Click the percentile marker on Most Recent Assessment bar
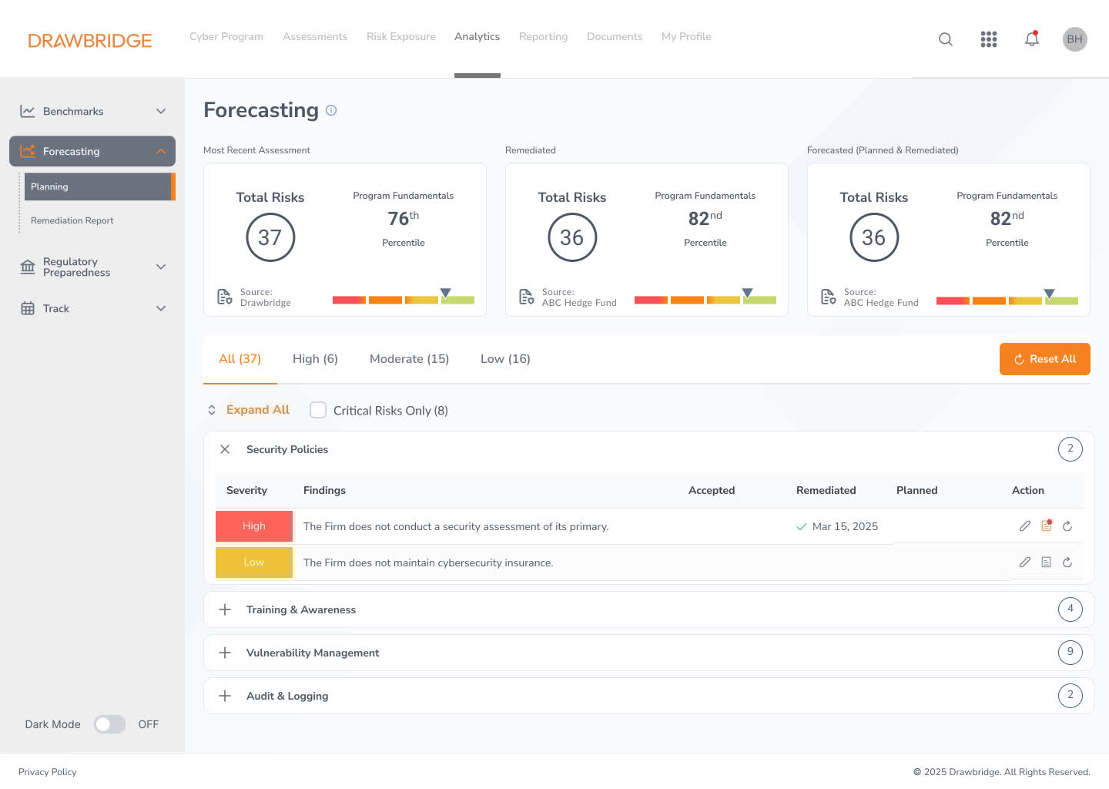The image size is (1109, 789). click(445, 292)
